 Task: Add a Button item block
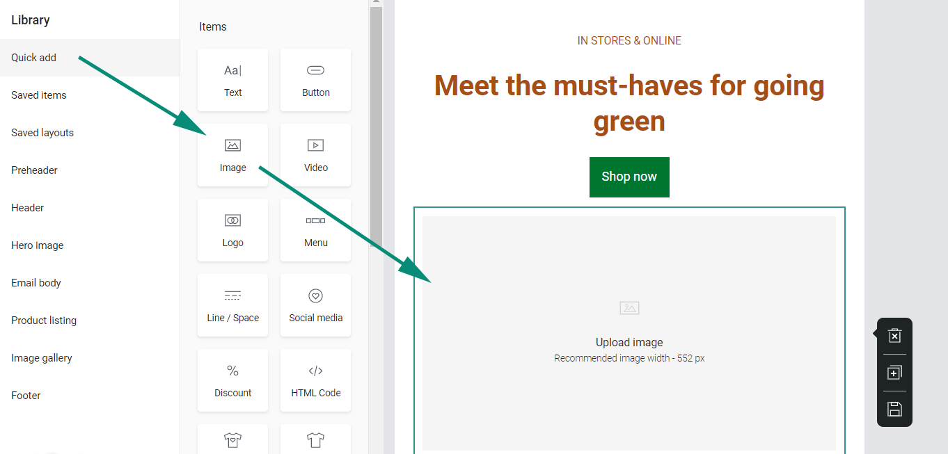pos(315,80)
